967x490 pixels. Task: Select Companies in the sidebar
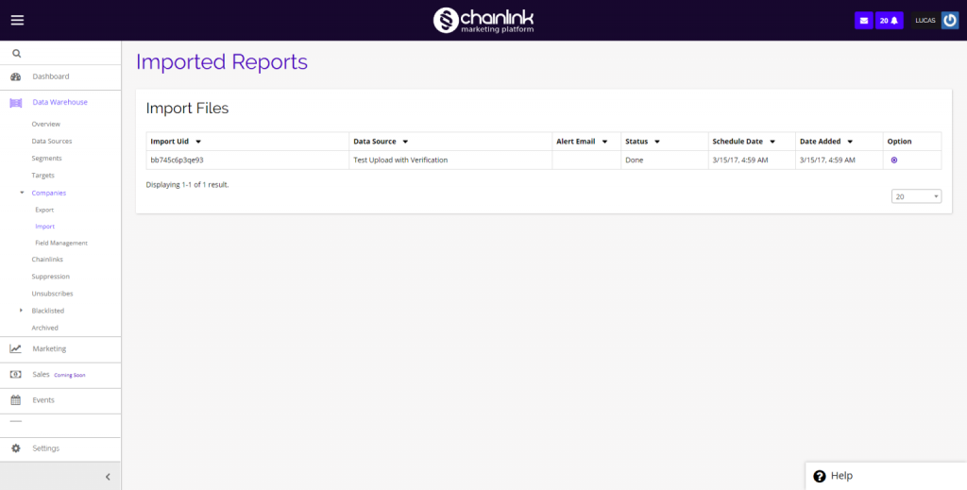point(49,193)
